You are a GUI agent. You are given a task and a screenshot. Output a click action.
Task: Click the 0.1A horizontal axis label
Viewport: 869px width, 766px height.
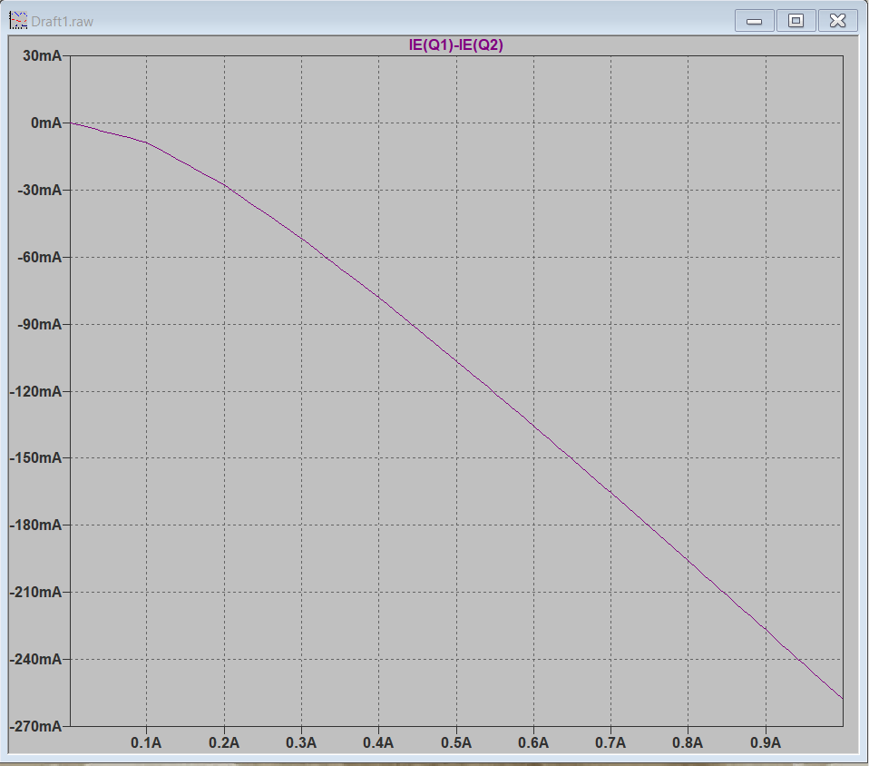pos(146,742)
